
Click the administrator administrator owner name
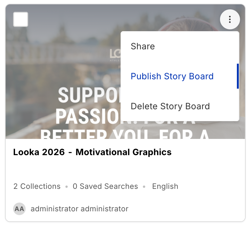79,209
